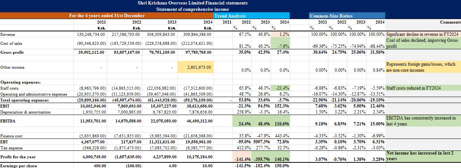Select the title cell 'Shri Krishana Overseas Limited Financial statements'

tap(193, 3)
